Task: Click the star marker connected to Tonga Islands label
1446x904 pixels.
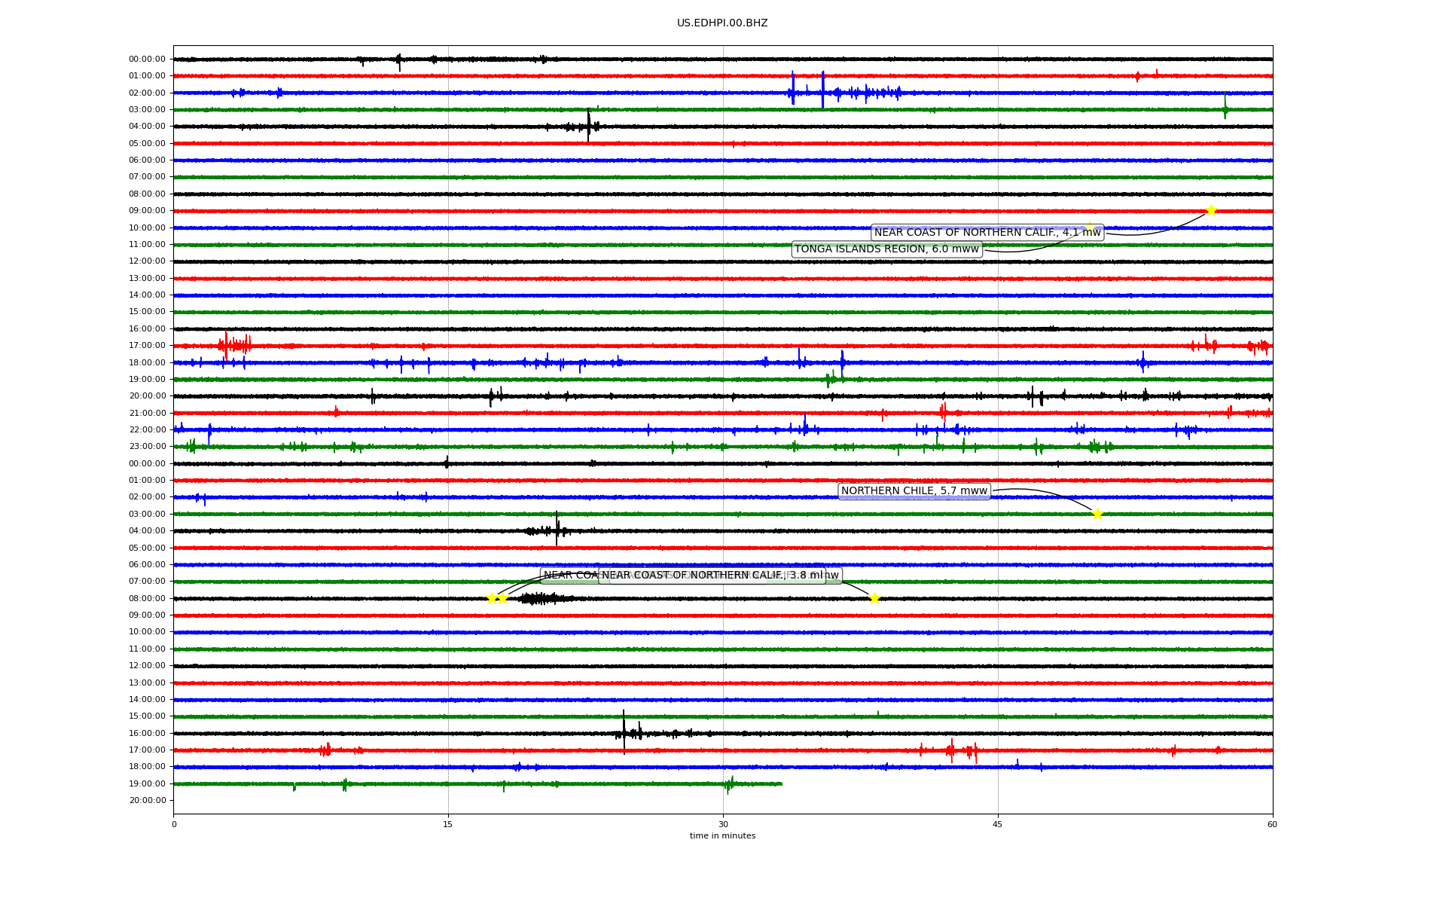Action: pos(1089,227)
